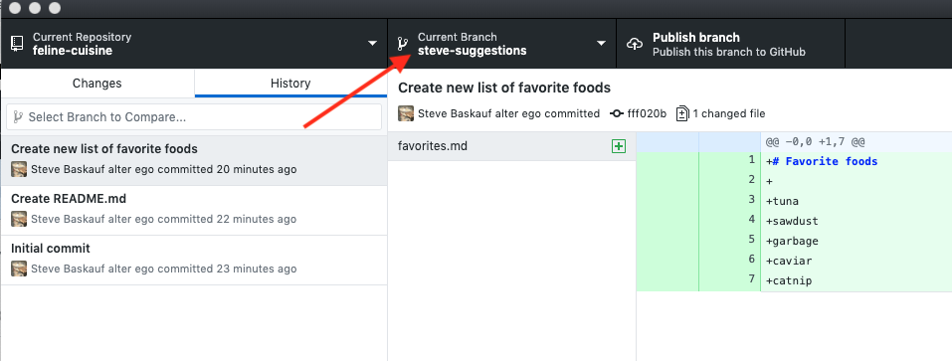
Task: Click the green fullscreen window button
Action: click(x=55, y=8)
